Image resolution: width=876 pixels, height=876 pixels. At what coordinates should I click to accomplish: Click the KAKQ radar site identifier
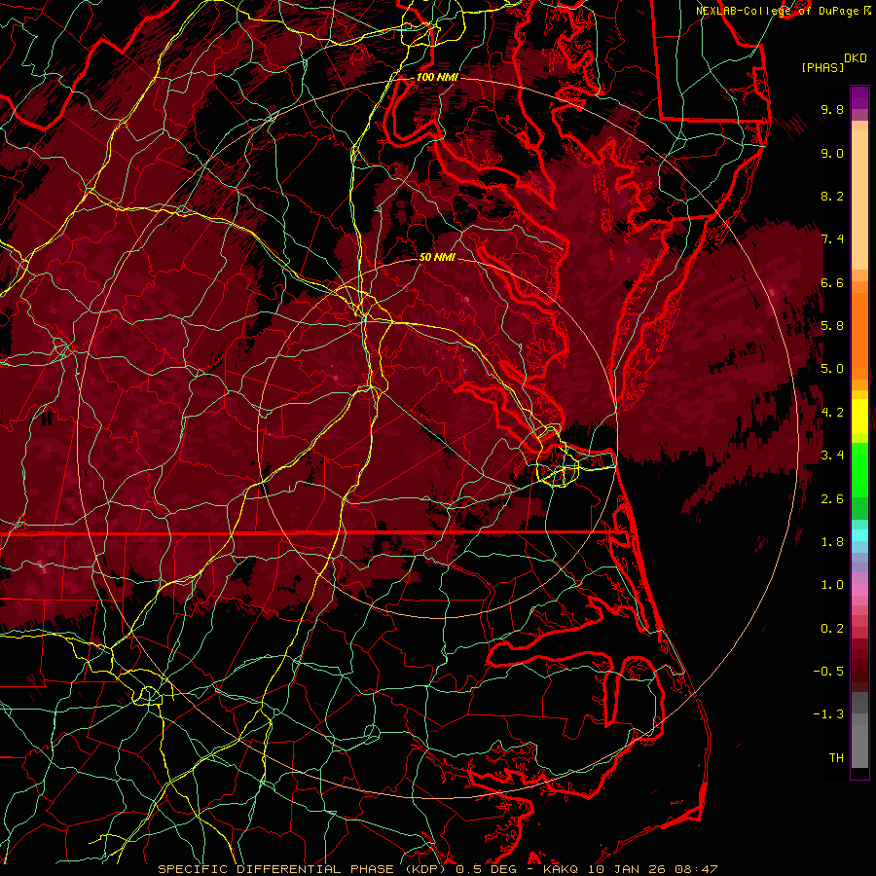(561, 869)
